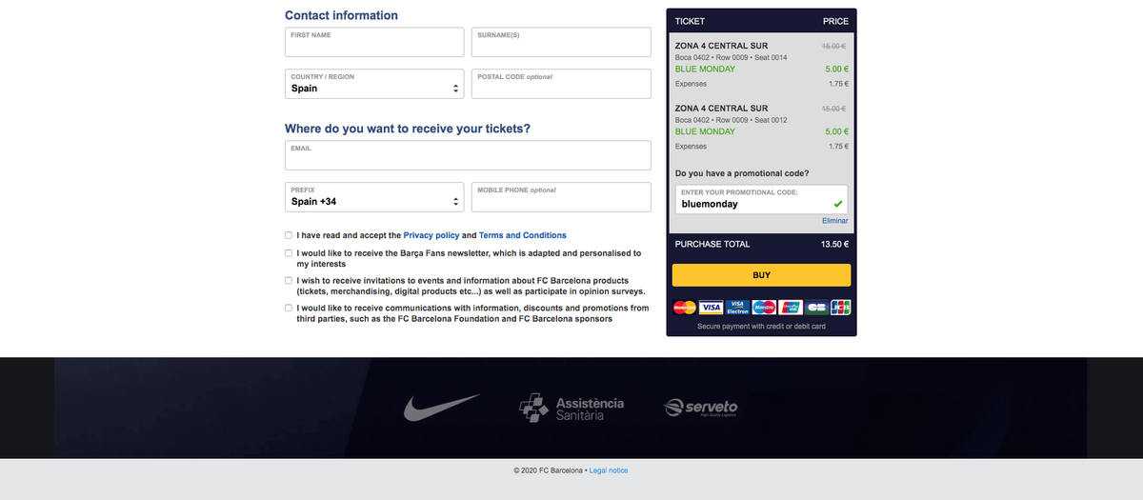Tick the Barça Fans newsletter checkbox
The width and height of the screenshot is (1143, 500).
[x=289, y=253]
